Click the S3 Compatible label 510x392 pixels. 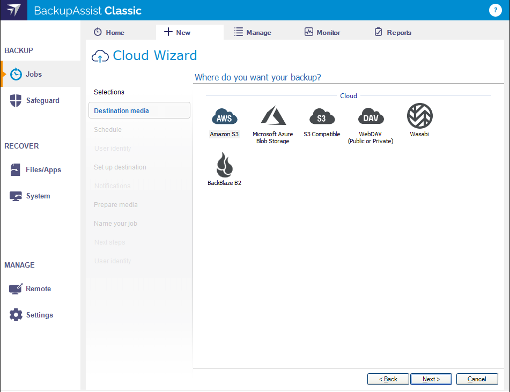point(322,134)
